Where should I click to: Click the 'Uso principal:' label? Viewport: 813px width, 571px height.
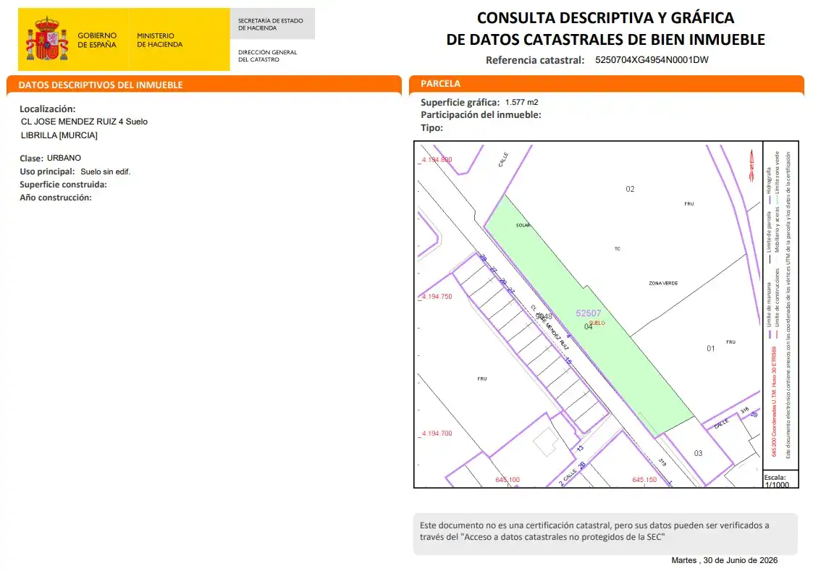(x=47, y=172)
